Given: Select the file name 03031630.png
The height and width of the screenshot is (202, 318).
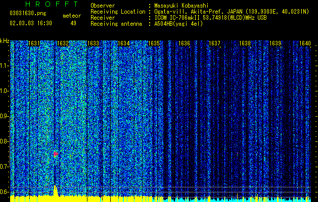Looking at the screenshot, I should [x=28, y=14].
